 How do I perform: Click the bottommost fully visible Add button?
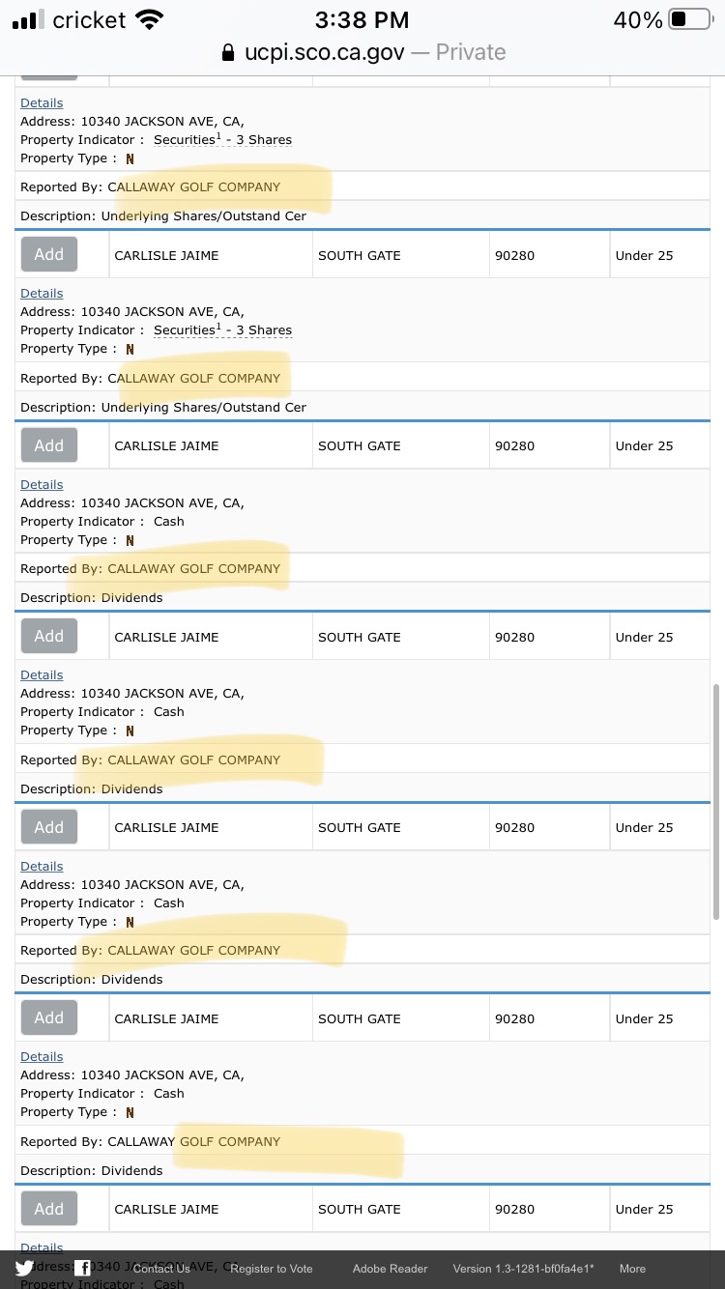click(49, 1209)
